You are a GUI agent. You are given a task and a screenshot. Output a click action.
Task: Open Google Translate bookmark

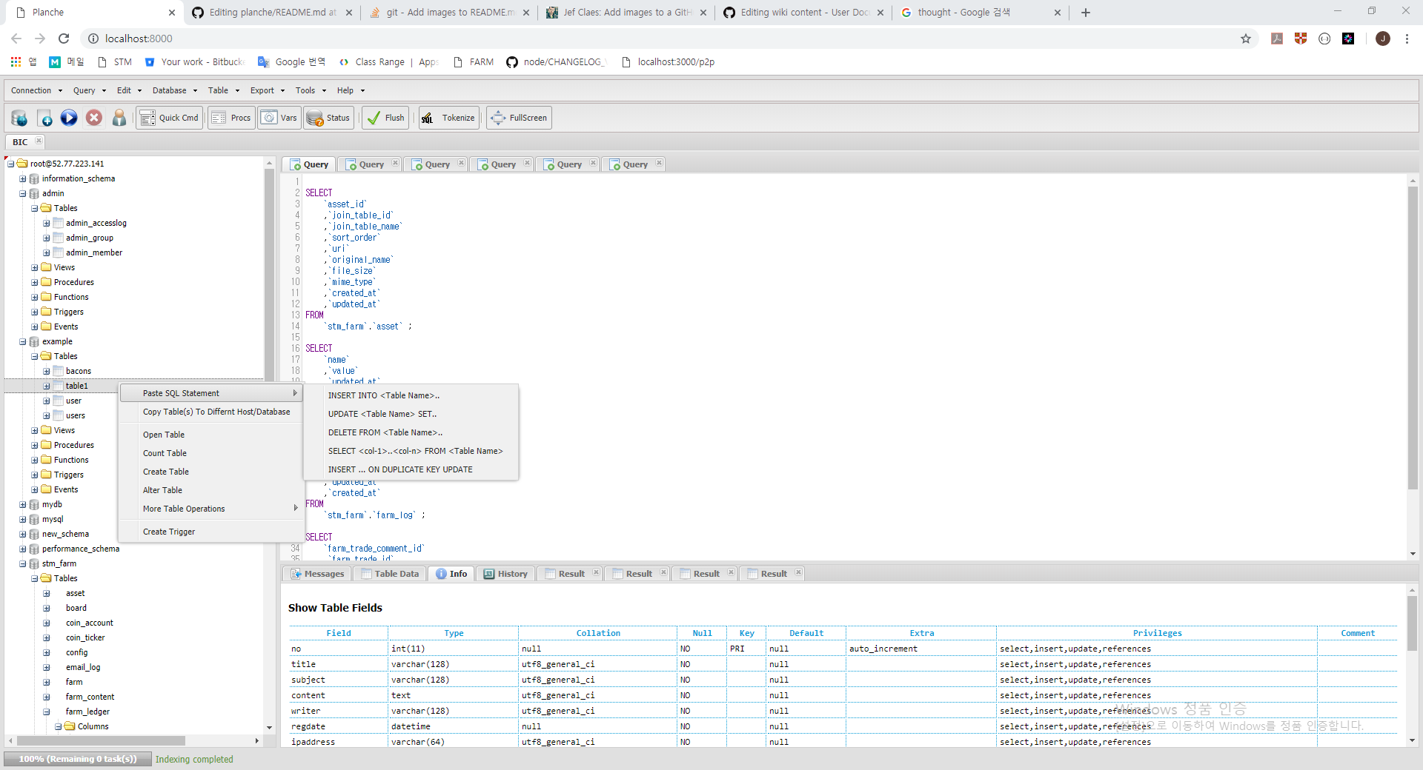click(292, 61)
